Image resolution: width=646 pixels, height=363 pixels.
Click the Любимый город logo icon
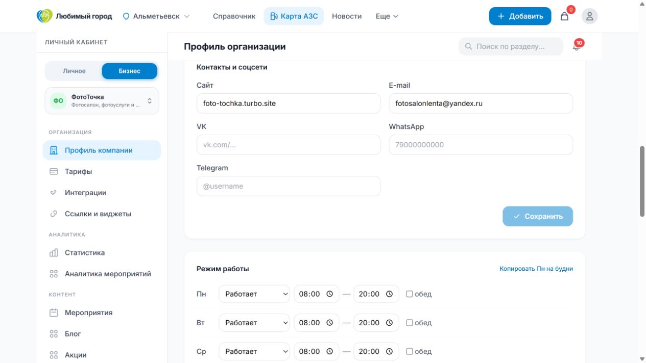click(44, 16)
